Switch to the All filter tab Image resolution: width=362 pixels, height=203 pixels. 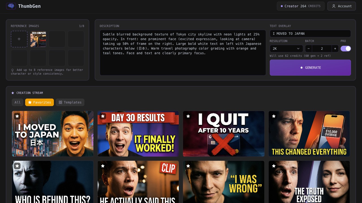[17, 102]
